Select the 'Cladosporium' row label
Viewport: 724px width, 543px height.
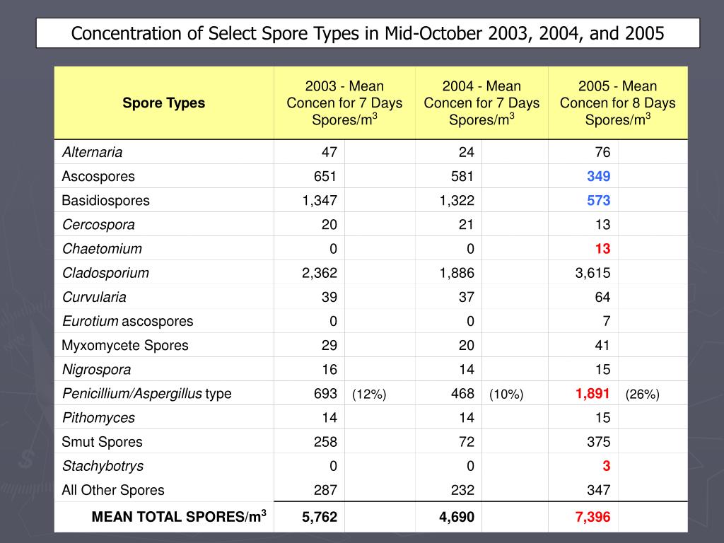(106, 273)
